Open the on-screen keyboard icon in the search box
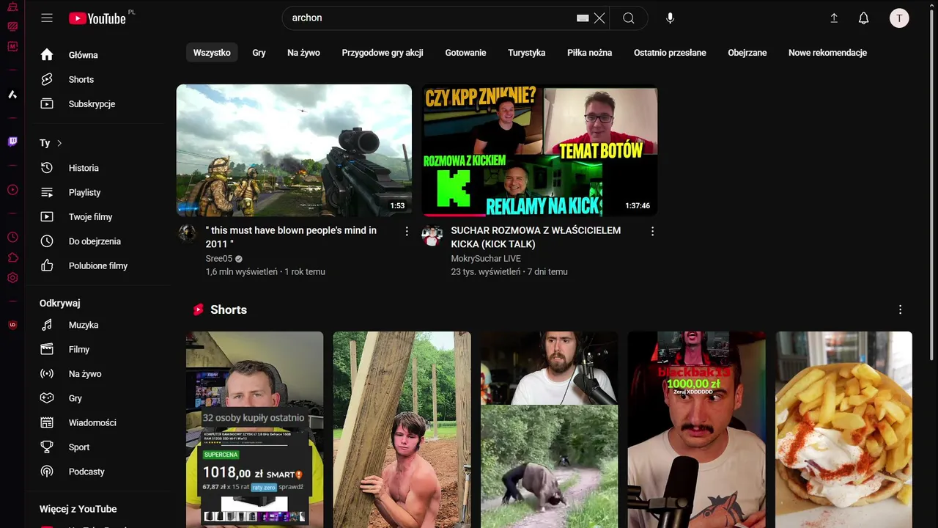Viewport: 938px width, 528px height. [583, 18]
